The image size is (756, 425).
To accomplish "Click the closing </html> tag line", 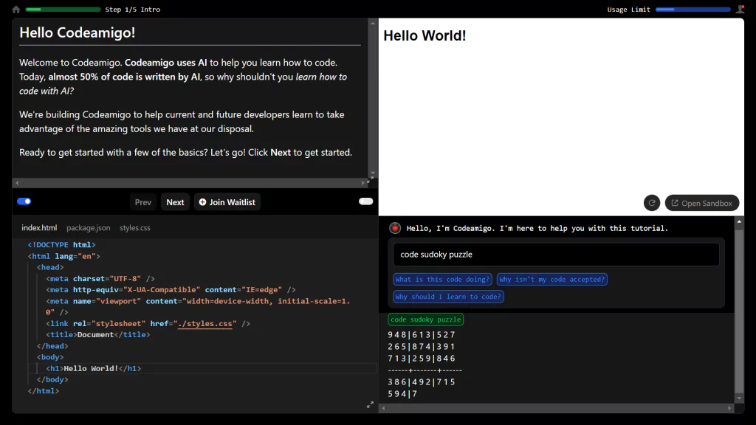I will [44, 391].
